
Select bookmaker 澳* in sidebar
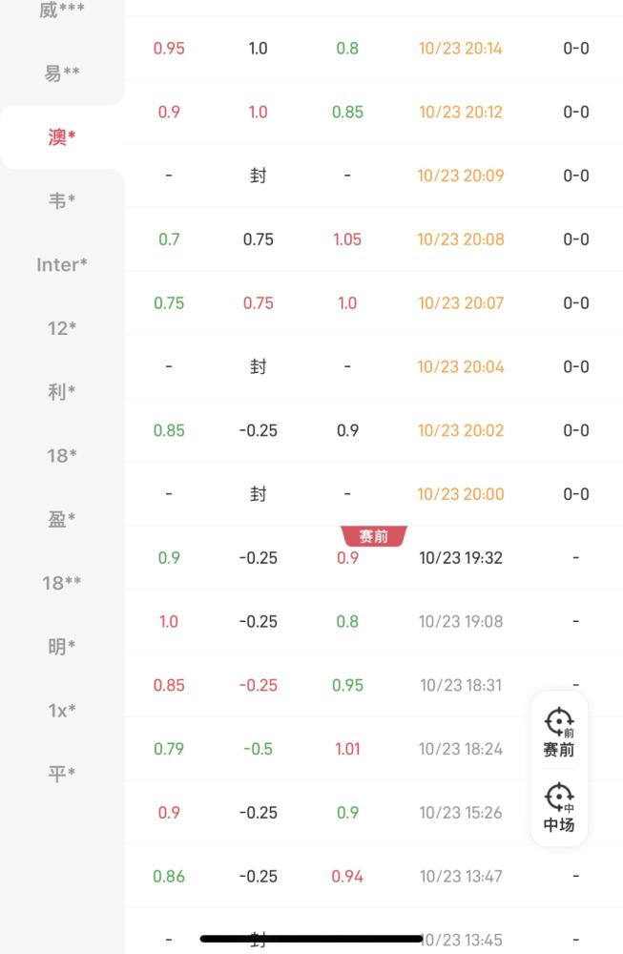62,136
